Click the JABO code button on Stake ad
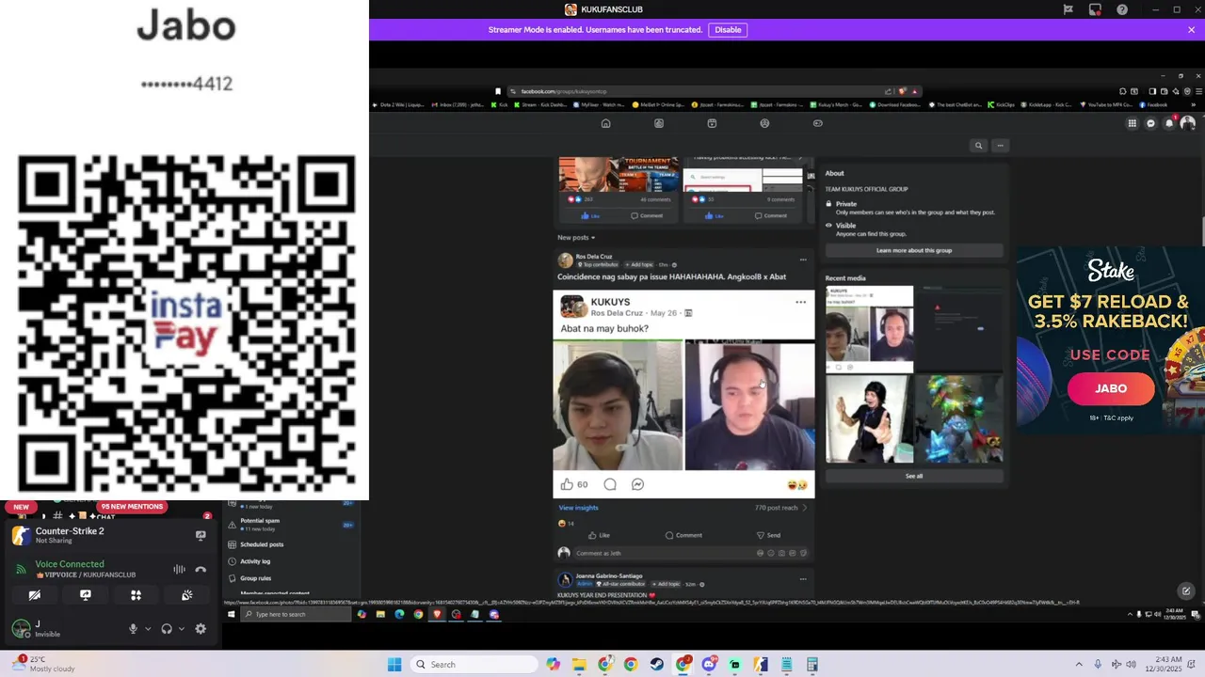This screenshot has height=677, width=1205. tap(1111, 388)
